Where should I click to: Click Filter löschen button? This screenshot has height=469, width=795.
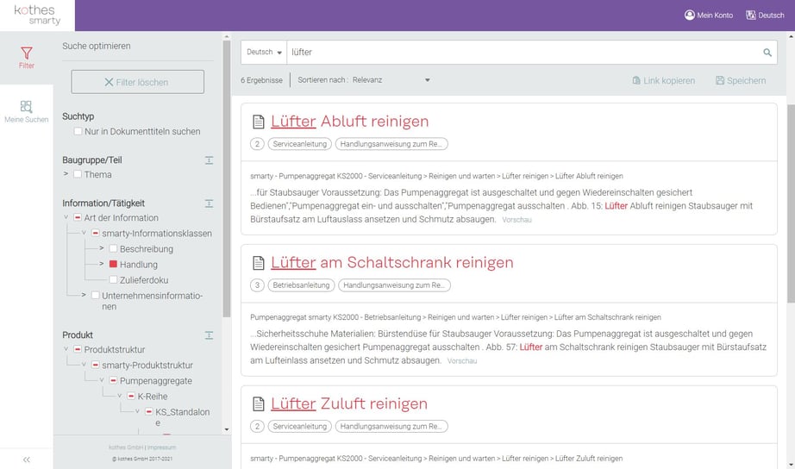tap(137, 82)
